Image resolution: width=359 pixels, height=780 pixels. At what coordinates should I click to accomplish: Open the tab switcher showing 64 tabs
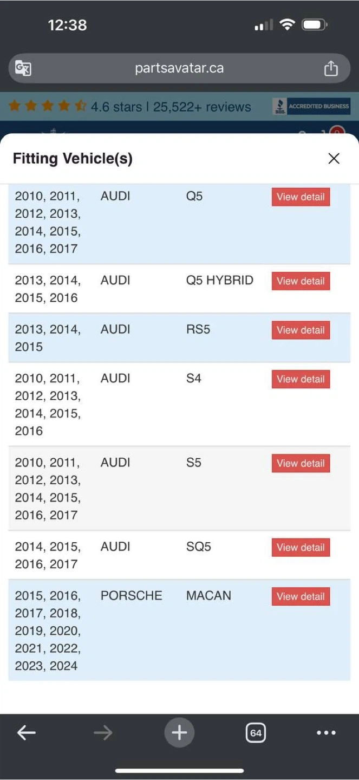tap(256, 733)
